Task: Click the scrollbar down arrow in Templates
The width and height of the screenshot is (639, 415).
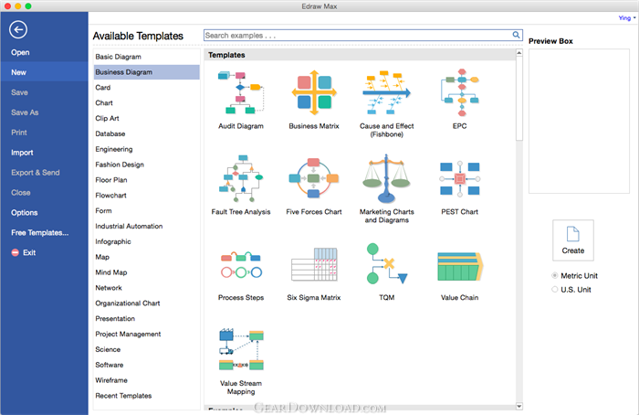Action: (x=519, y=406)
